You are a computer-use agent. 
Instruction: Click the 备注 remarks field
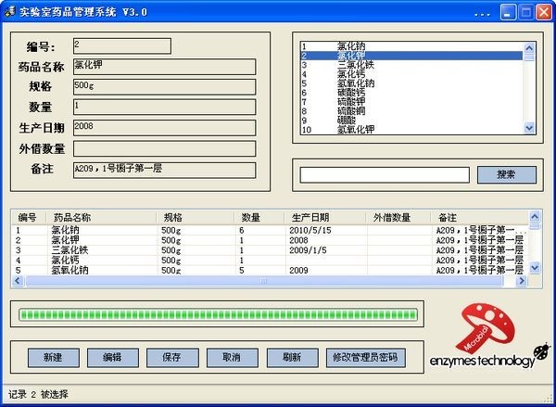[164, 171]
